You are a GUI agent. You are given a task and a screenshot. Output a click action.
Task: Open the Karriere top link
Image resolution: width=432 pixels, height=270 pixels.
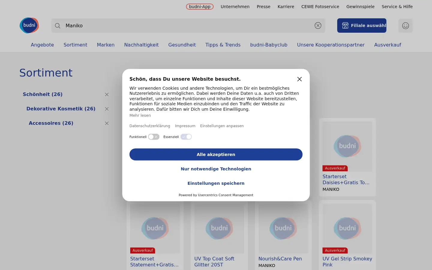[x=286, y=7]
